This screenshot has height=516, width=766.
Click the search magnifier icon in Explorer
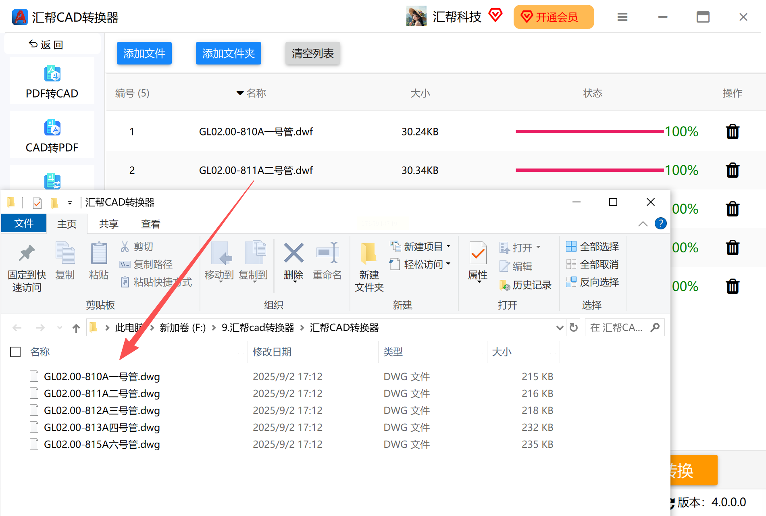(655, 327)
